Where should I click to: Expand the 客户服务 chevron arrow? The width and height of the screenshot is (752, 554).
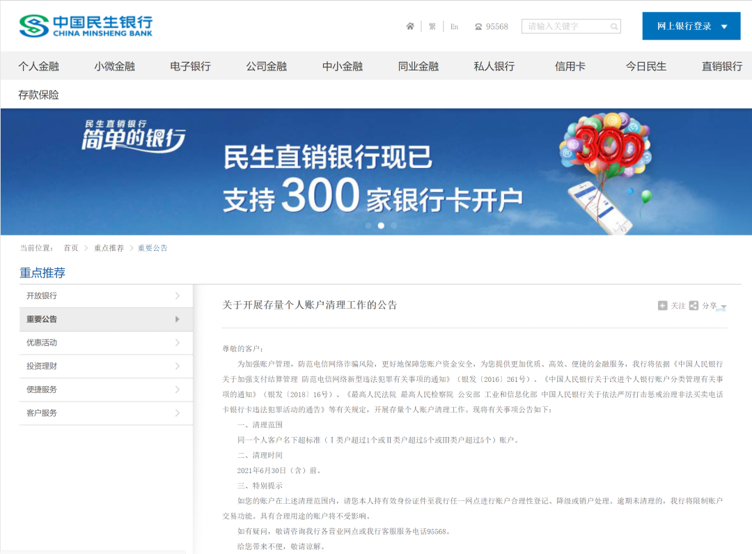(x=178, y=413)
